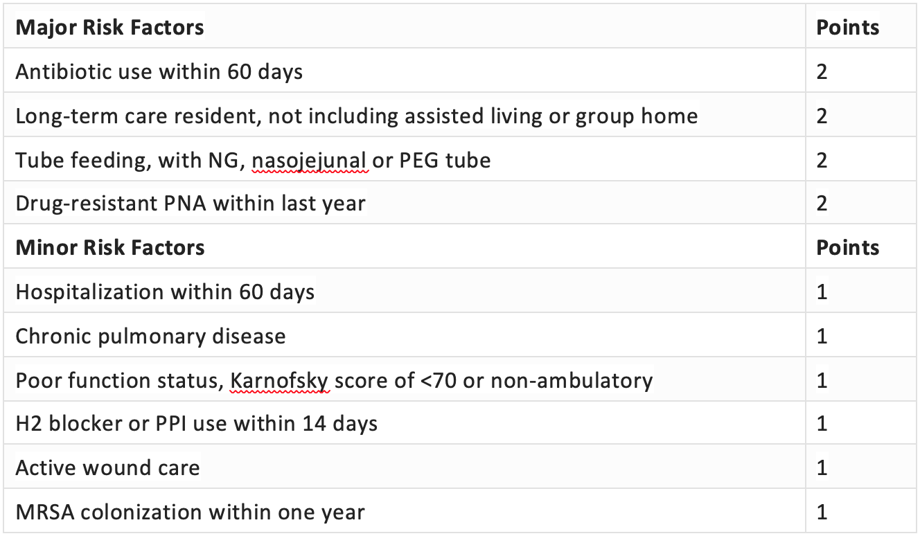This screenshot has width=920, height=536.
Task: Click the points value for Tube feeding
Action: click(822, 160)
